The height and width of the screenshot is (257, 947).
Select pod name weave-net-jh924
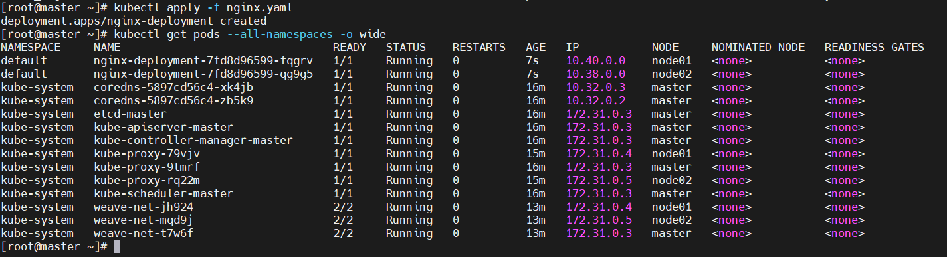click(x=144, y=207)
